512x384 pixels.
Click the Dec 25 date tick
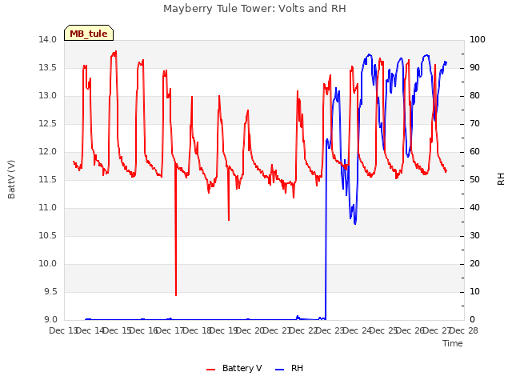click(x=384, y=330)
